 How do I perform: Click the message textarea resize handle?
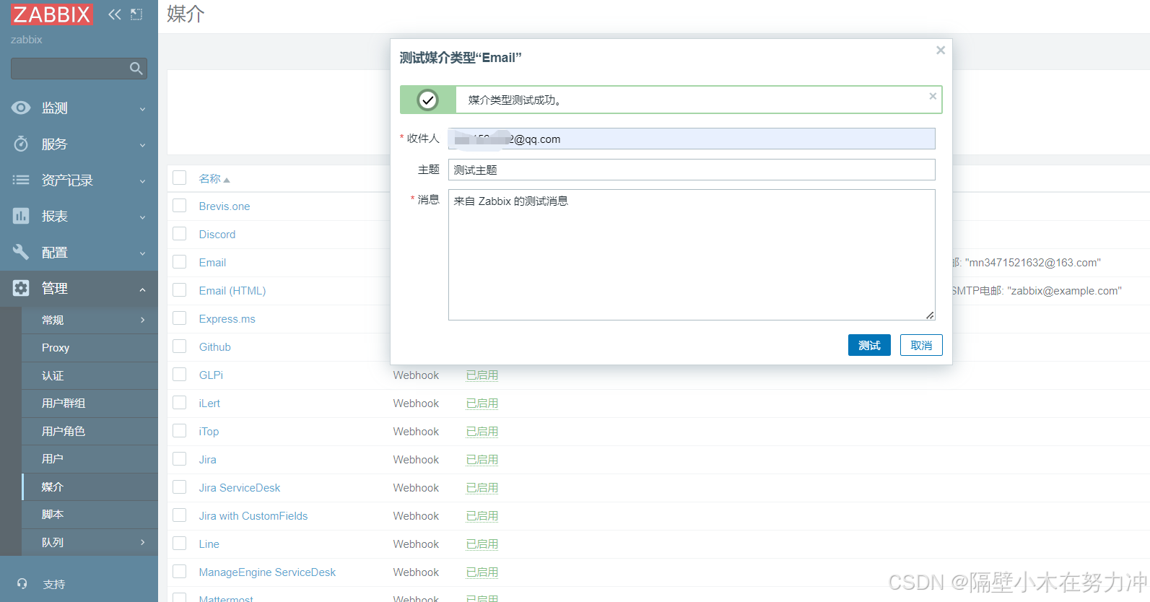[x=930, y=315]
